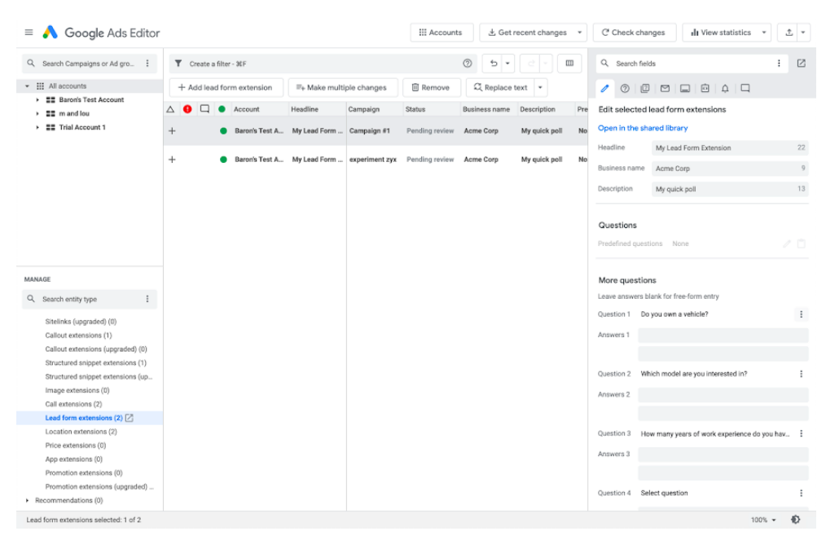826x540 pixels.
Task: Open the undo history dropdown
Action: (507, 64)
